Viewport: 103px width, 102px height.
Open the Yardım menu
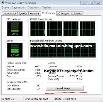(x=46, y=7)
